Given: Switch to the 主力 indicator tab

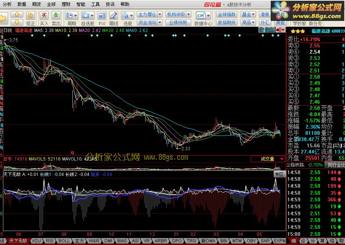Looking at the screenshot, I should (79, 241).
